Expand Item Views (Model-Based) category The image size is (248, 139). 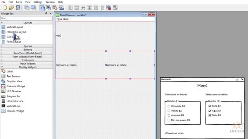coord(27,53)
